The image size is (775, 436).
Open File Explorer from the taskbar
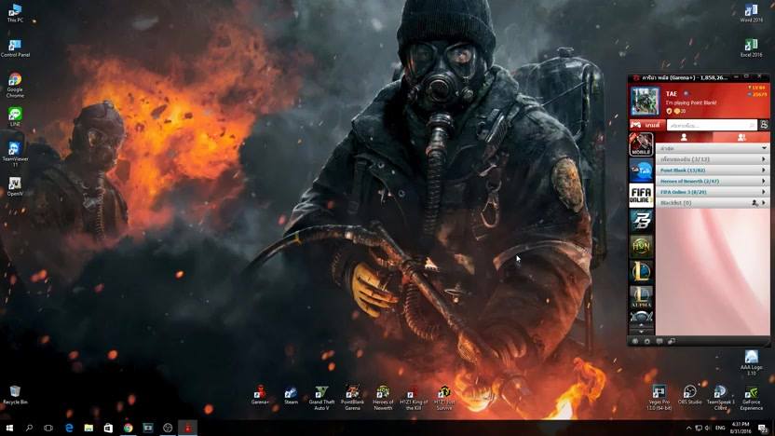tap(88, 429)
